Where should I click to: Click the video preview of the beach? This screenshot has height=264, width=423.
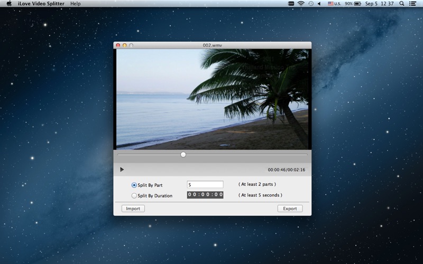pos(212,99)
